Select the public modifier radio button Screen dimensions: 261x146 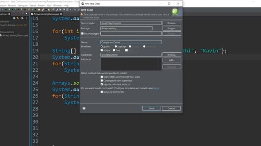tap(102, 47)
